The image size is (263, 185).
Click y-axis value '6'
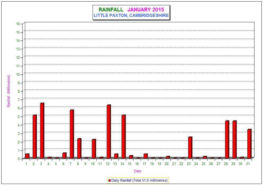tap(19, 108)
